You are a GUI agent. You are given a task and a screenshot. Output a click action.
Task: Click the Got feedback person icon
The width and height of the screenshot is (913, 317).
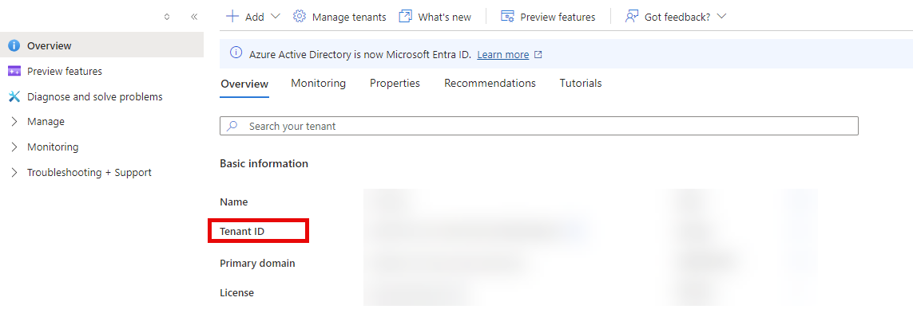632,16
